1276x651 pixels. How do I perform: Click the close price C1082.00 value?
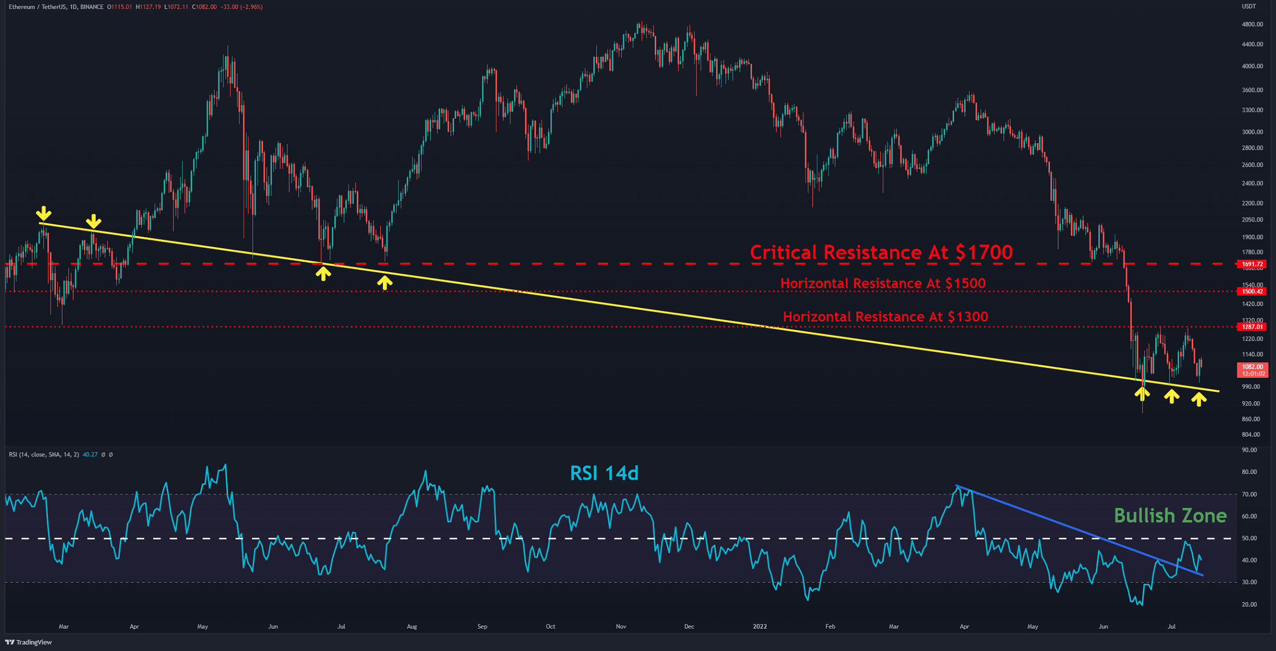coord(204,7)
